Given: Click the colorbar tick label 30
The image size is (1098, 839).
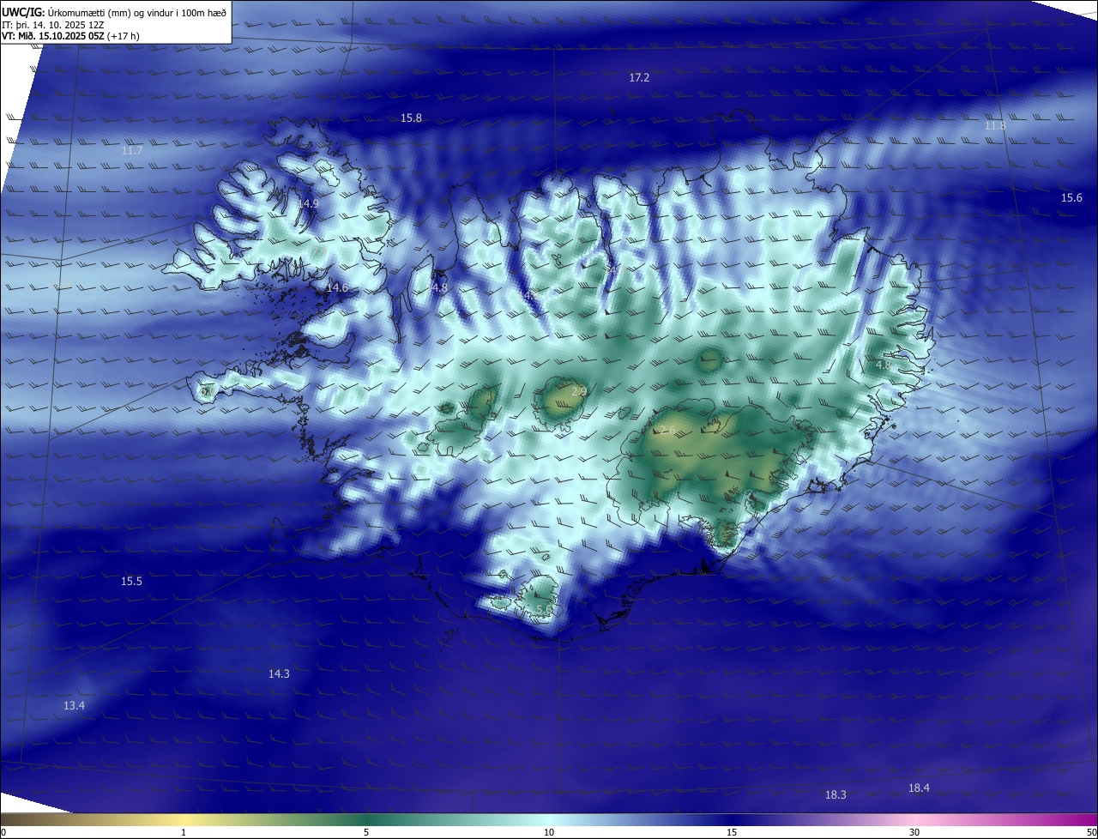Looking at the screenshot, I should pyautogui.click(x=914, y=832).
